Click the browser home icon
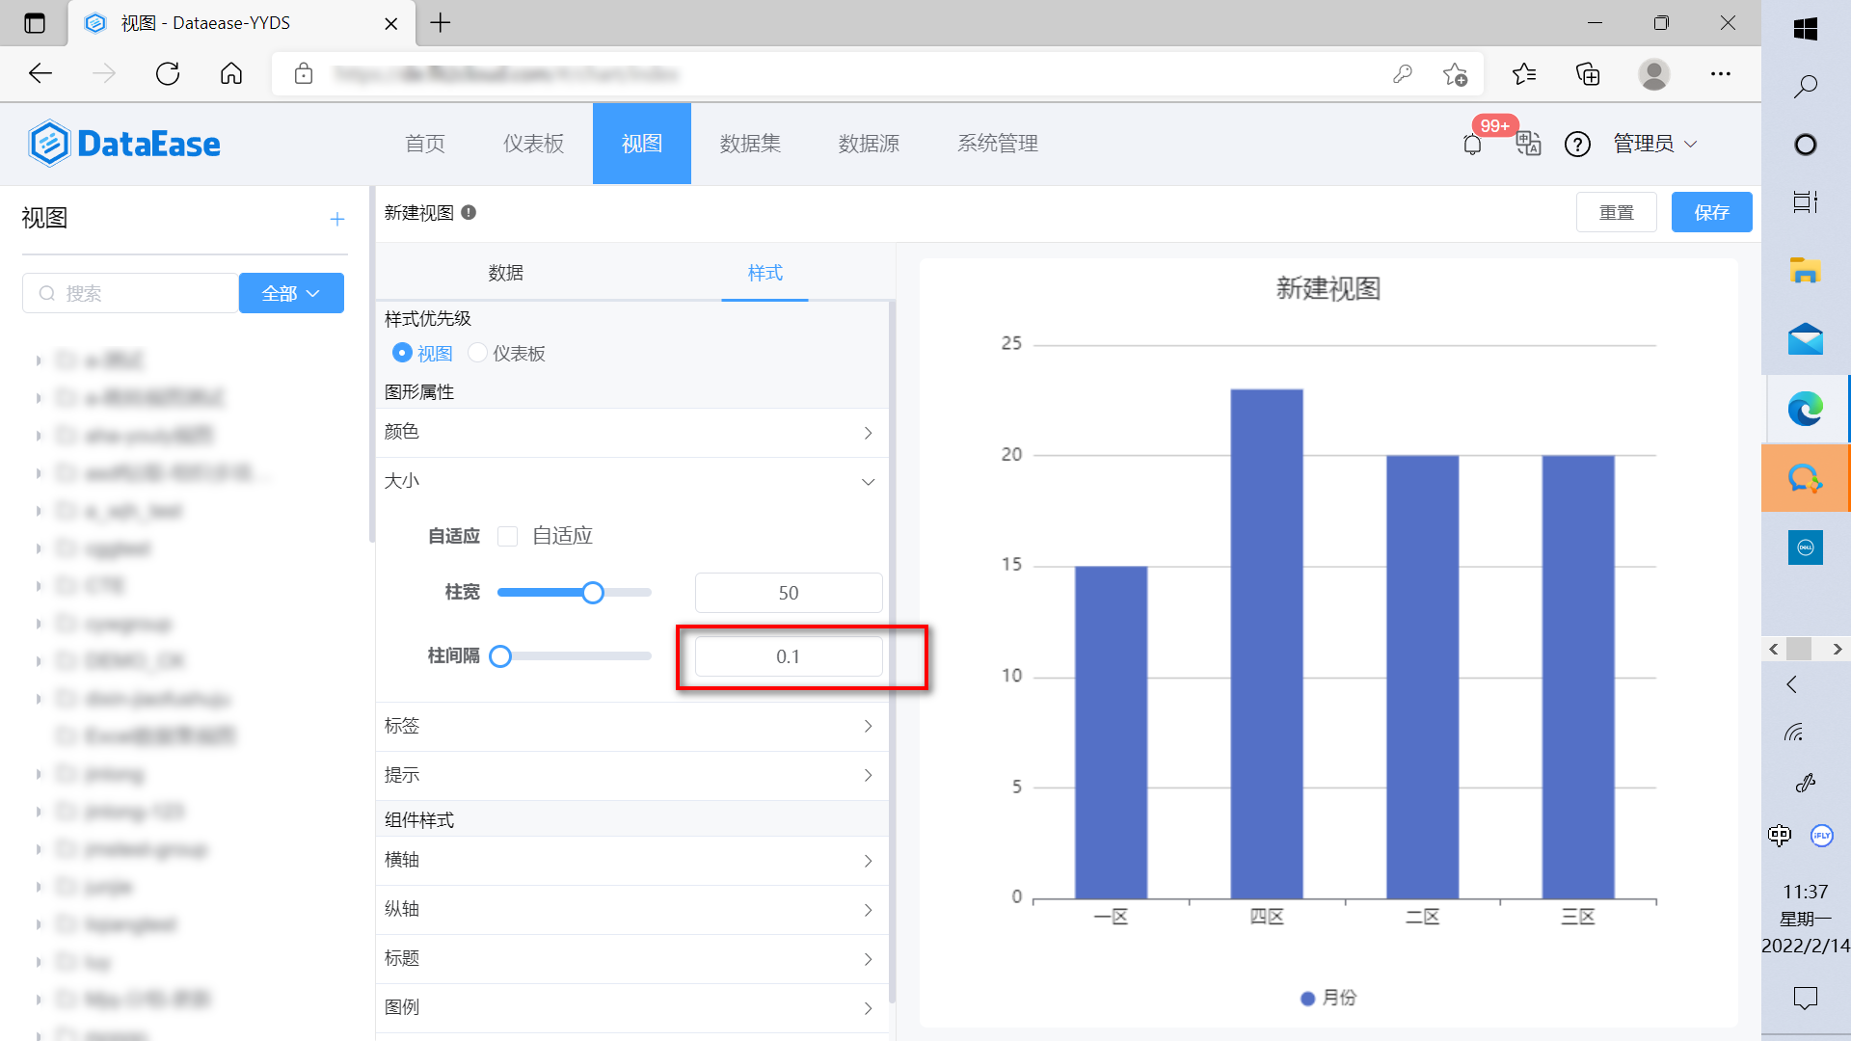Viewport: 1851px width, 1041px height. (230, 73)
